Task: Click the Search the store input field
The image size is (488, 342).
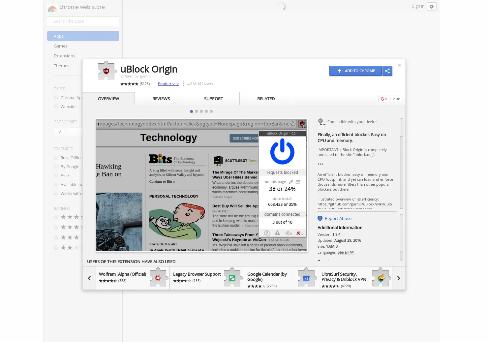Action: pyautogui.click(x=83, y=21)
